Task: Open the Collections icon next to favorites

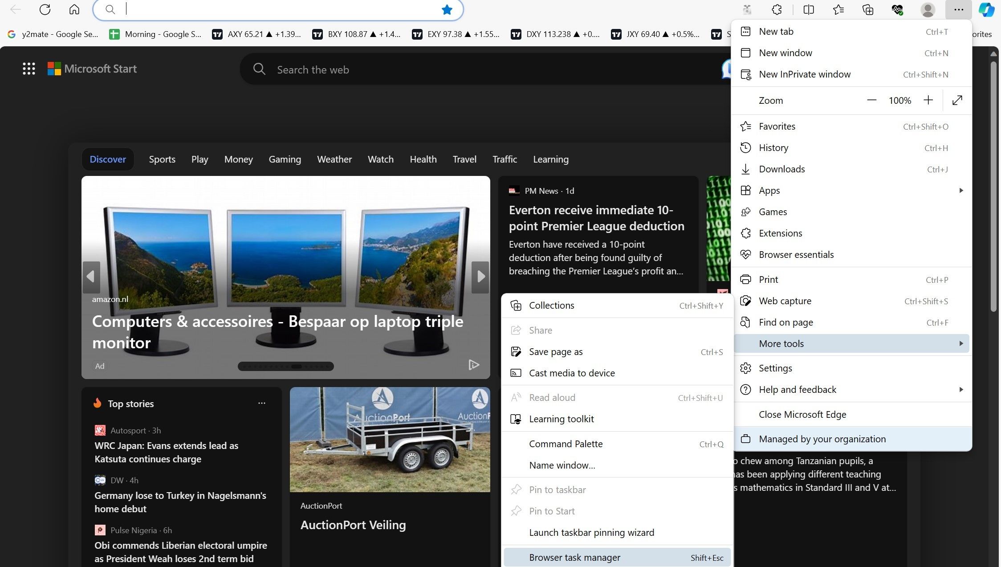Action: 867,9
